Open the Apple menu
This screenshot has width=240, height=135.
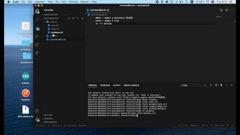(8, 2)
